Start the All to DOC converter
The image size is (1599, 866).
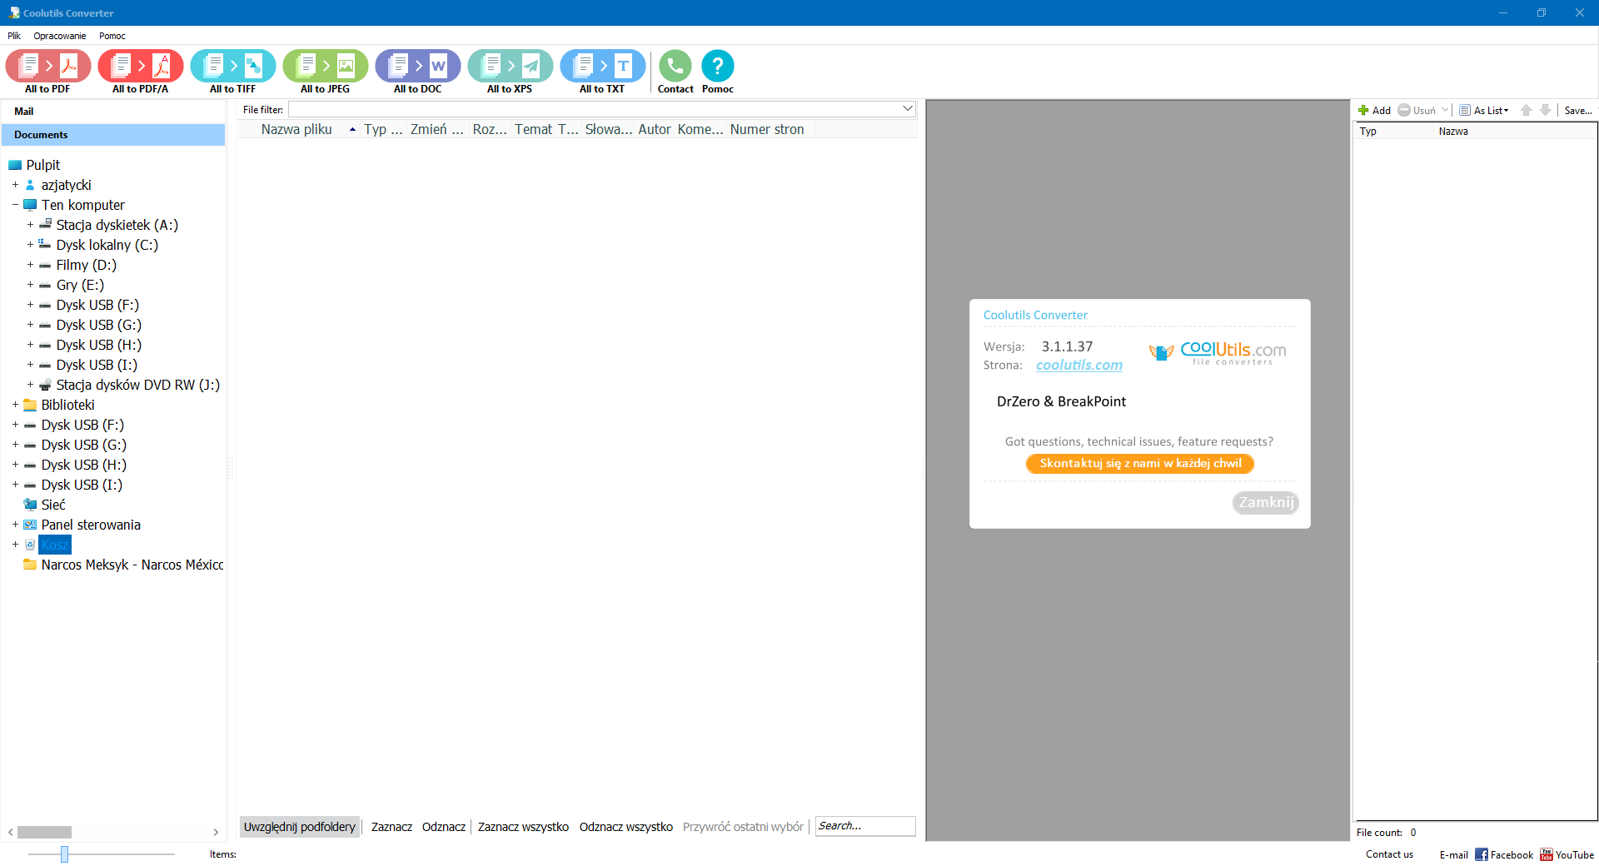tap(418, 66)
